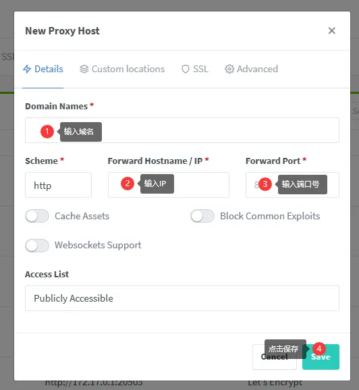Image resolution: width=359 pixels, height=390 pixels.
Task: Click the red step 3 marker
Action: (265, 184)
